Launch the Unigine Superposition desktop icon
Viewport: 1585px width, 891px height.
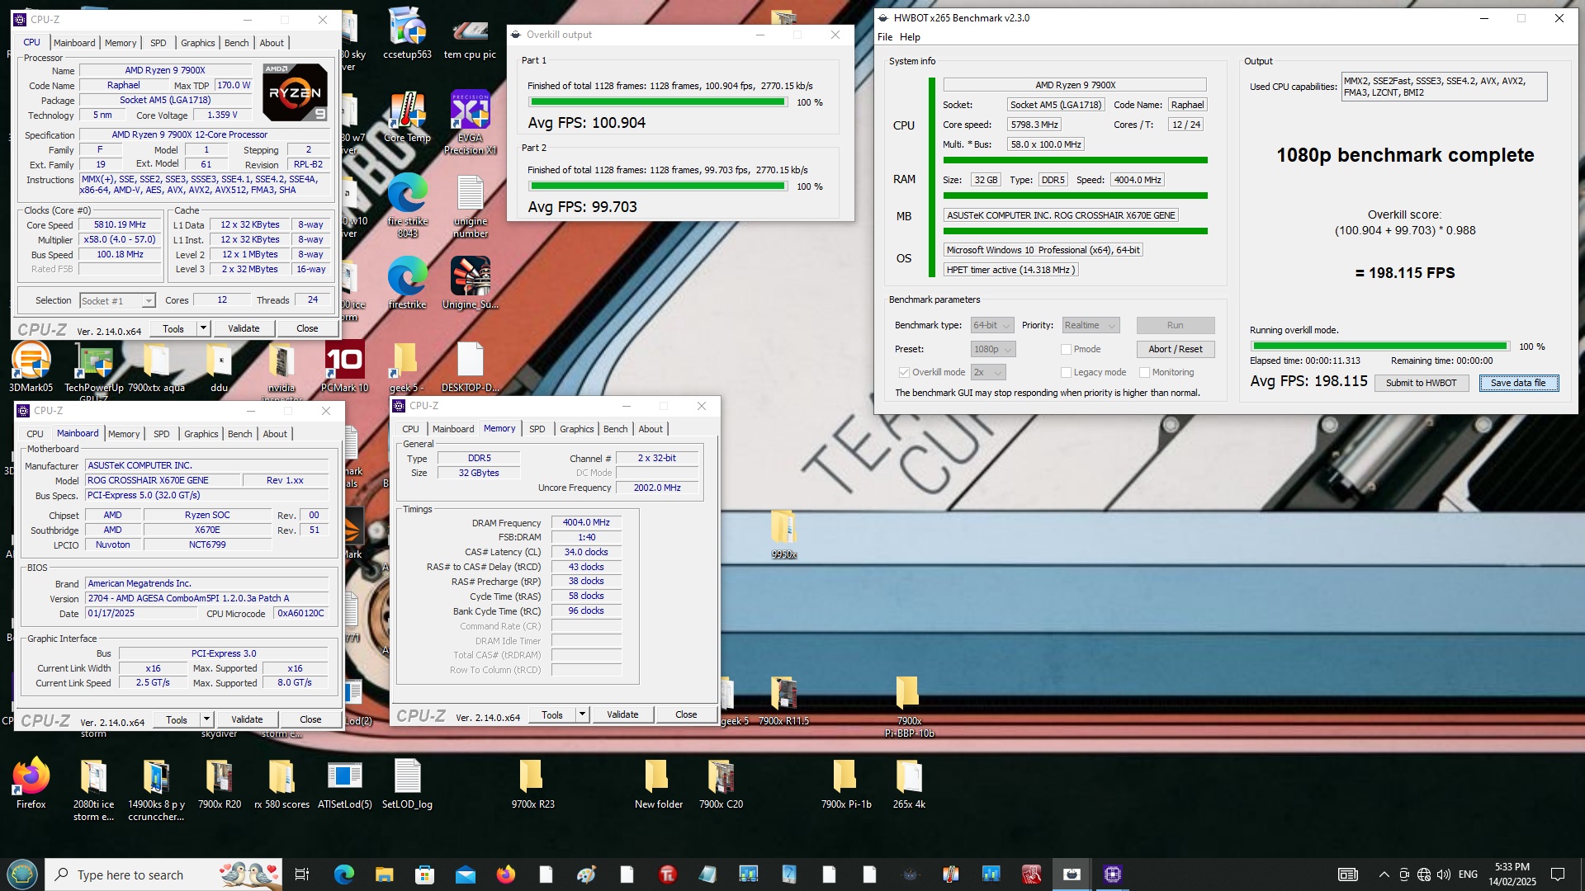(470, 283)
